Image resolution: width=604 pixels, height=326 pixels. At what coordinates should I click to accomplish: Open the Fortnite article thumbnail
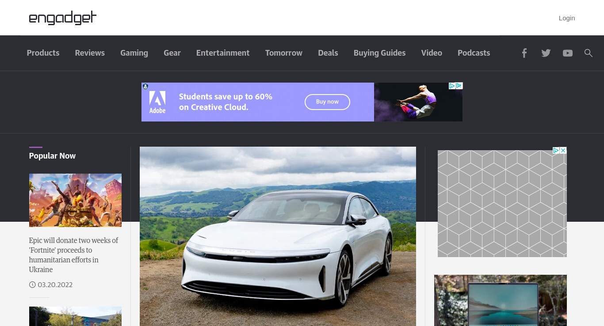coord(75,200)
